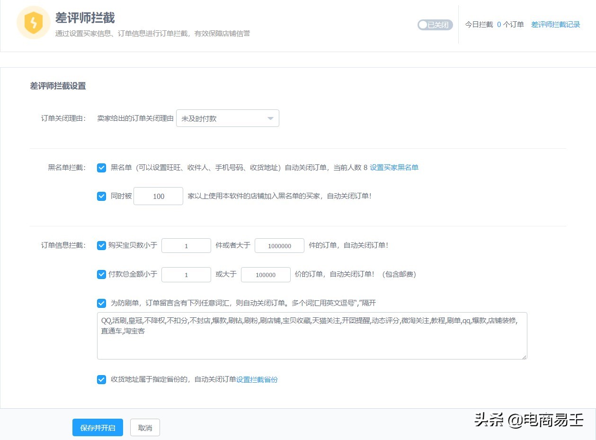Select the maximum quantity field showing 1000000
This screenshot has height=440, width=596.
point(279,245)
